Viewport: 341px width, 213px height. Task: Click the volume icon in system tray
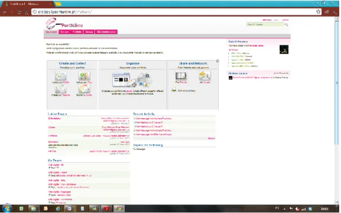pos(297,209)
